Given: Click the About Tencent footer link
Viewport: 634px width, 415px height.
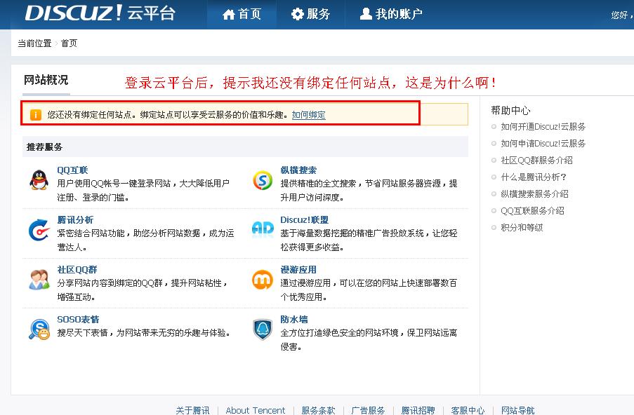Looking at the screenshot, I should pos(256,410).
